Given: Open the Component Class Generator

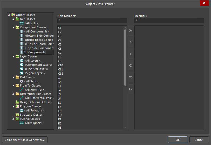Looking at the screenshot, I should 25,140.
